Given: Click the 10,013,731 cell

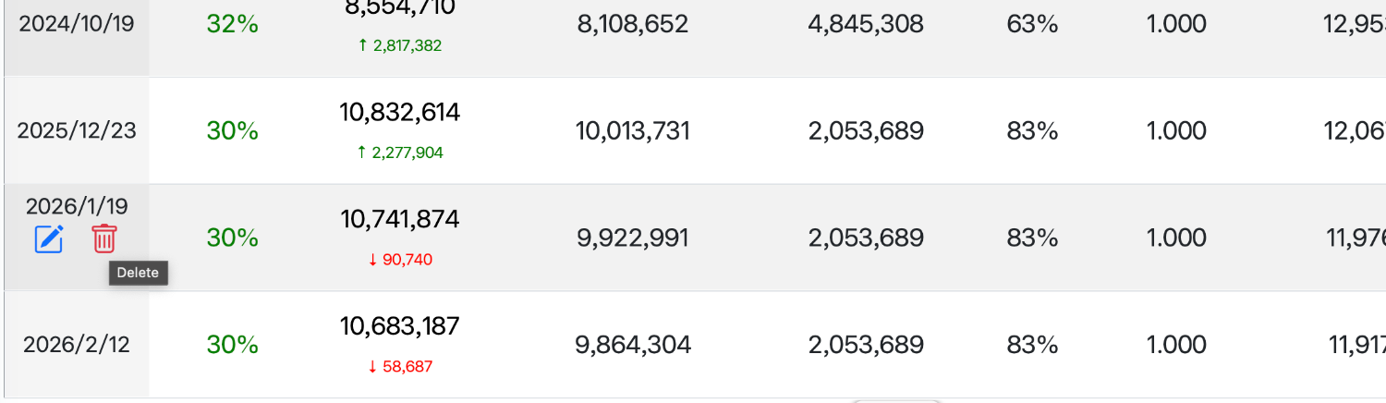Looking at the screenshot, I should [x=633, y=131].
